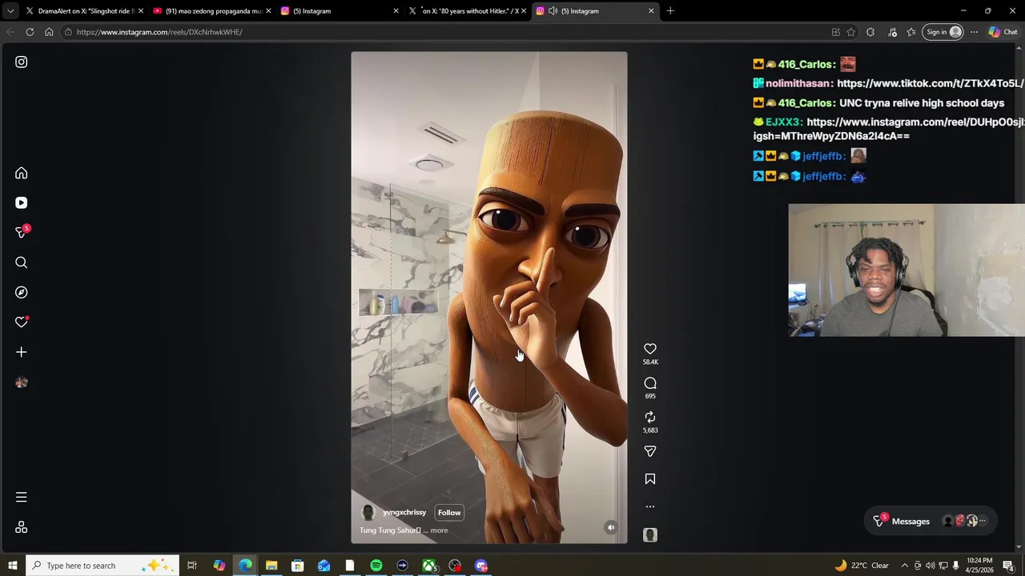Click the streamer webcam overlay

coord(906,270)
